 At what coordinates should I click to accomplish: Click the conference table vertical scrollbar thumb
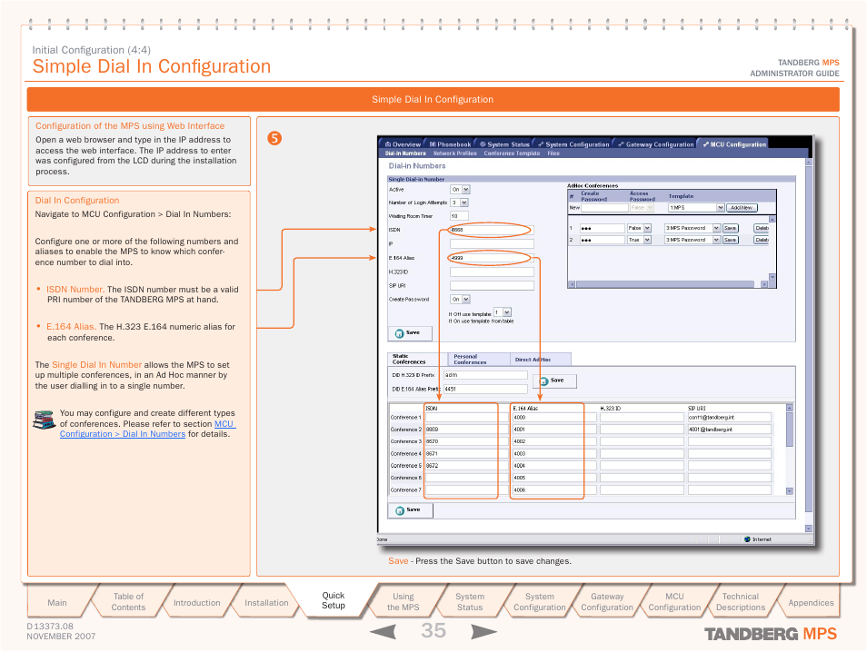(790, 430)
